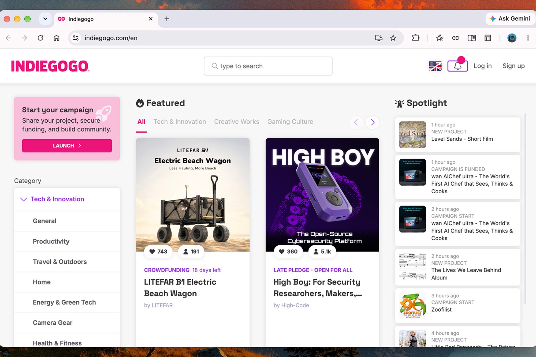
Task: Click the Start your campaign rocket icon
Action: pyautogui.click(x=104, y=113)
